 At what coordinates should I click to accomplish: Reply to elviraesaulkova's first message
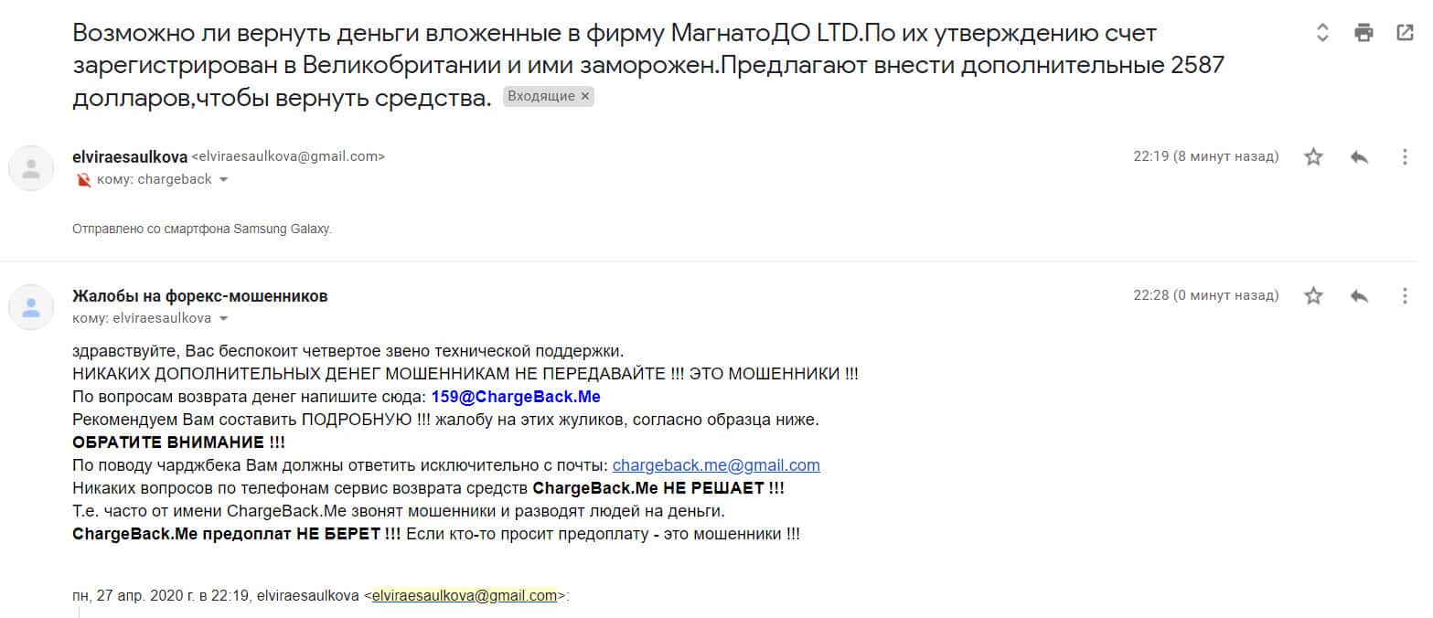coord(1359,157)
